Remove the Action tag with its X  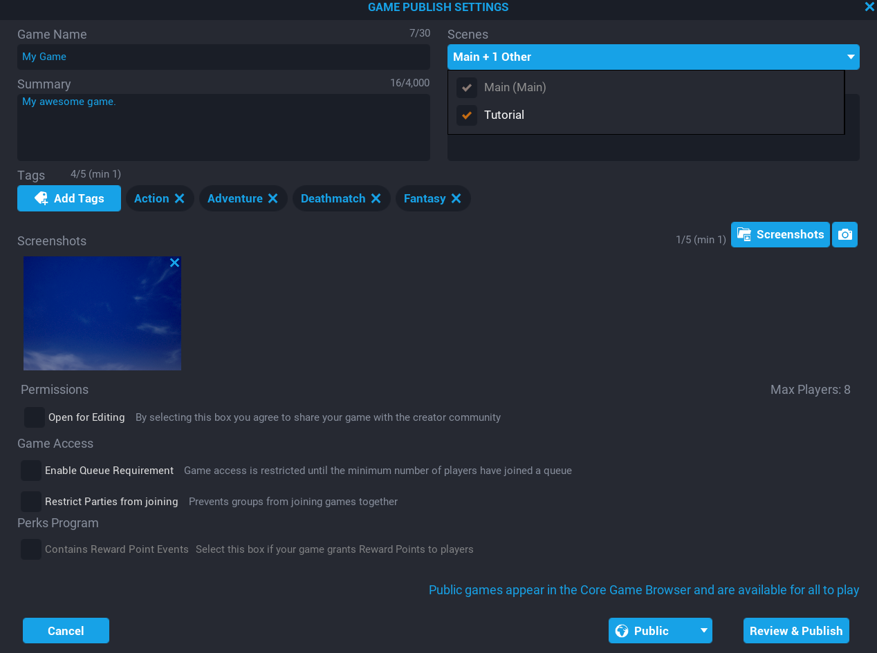tap(179, 198)
